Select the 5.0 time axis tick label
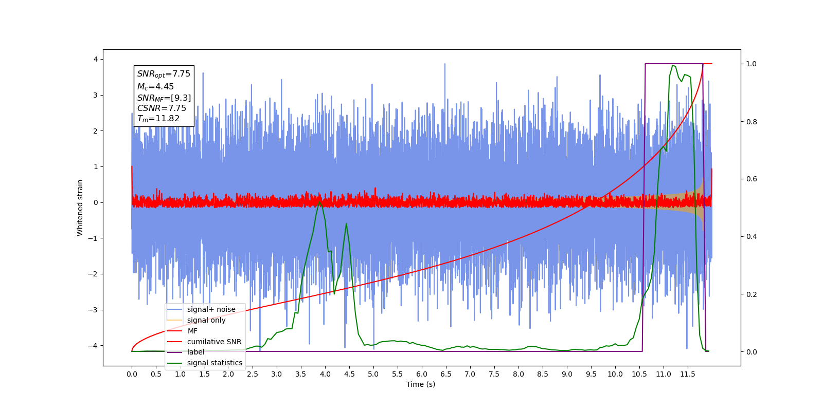Viewport: 823px width, 411px height. pos(373,374)
